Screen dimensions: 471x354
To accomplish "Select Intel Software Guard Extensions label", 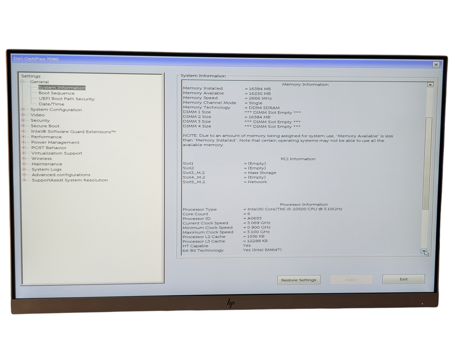I will click(73, 131).
